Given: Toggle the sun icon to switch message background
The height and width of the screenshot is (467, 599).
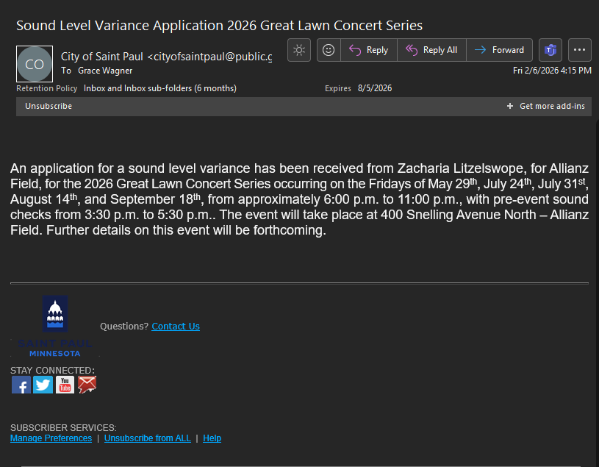Looking at the screenshot, I should [x=298, y=50].
